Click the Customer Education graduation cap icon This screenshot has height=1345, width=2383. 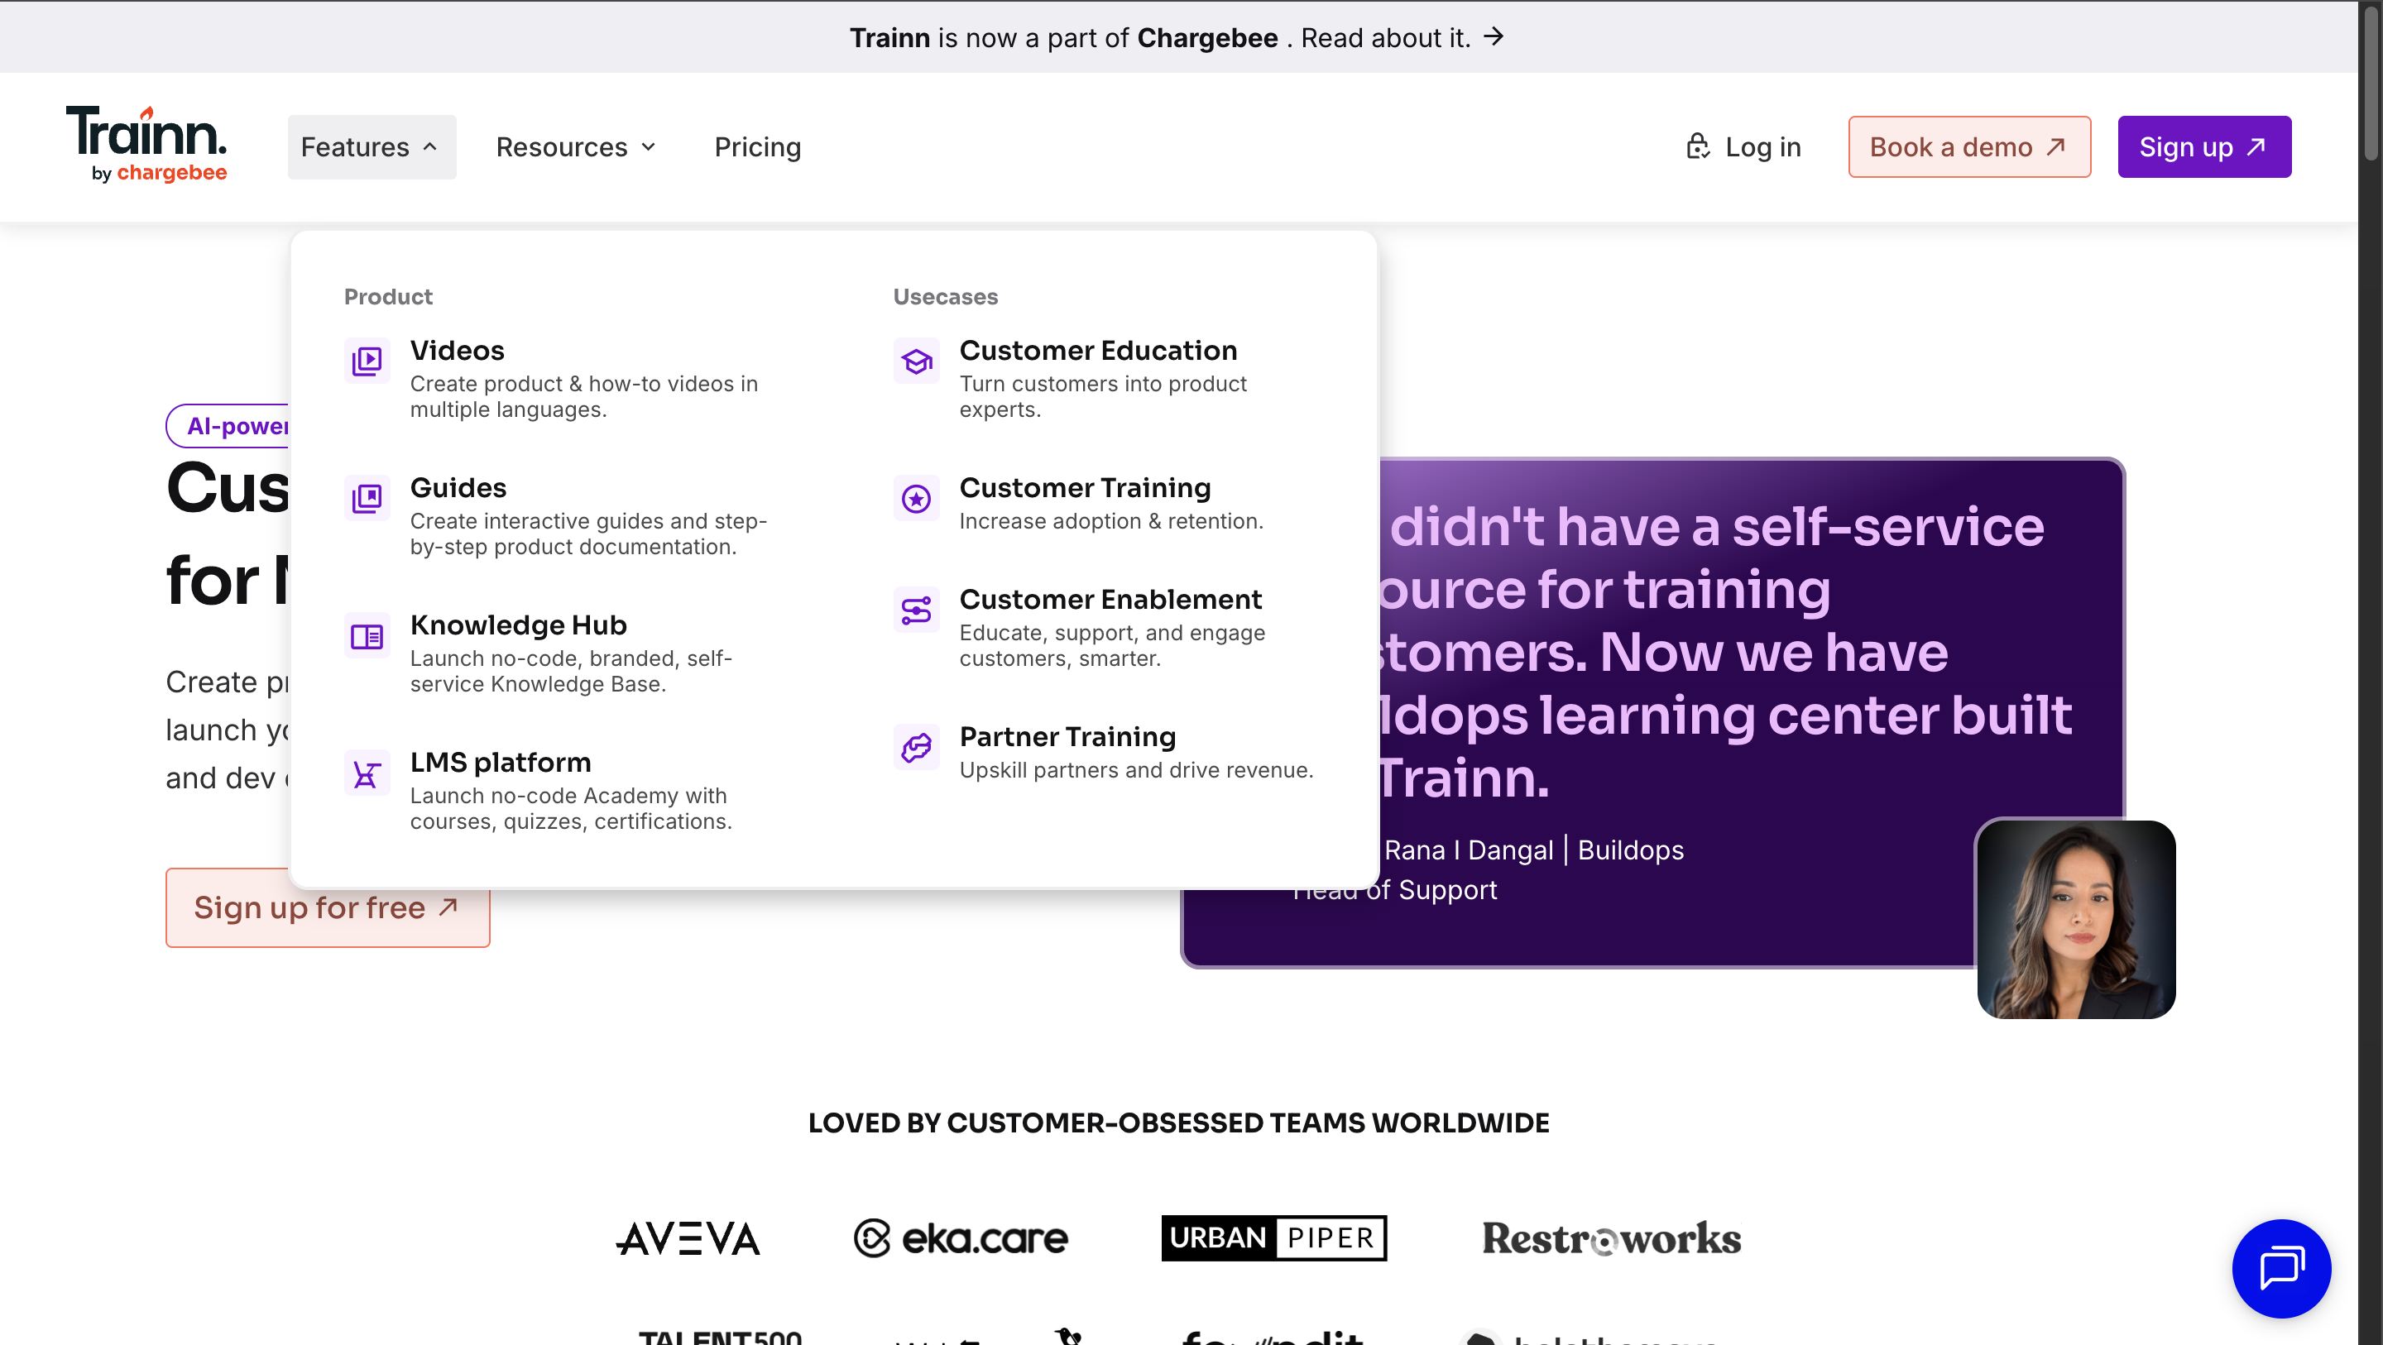(916, 361)
